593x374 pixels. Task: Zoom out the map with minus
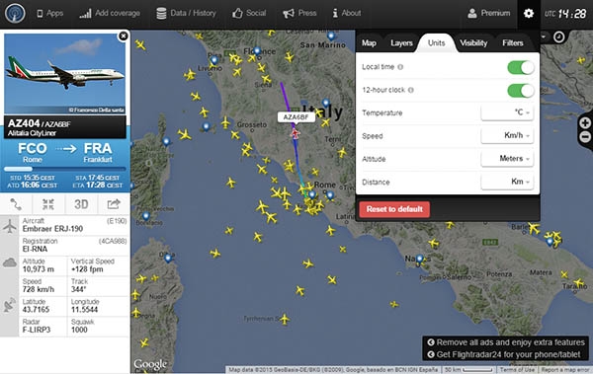pos(585,137)
